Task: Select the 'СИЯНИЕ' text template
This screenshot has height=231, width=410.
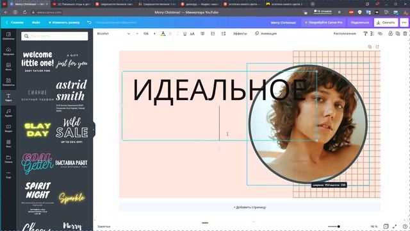Action: point(37,96)
